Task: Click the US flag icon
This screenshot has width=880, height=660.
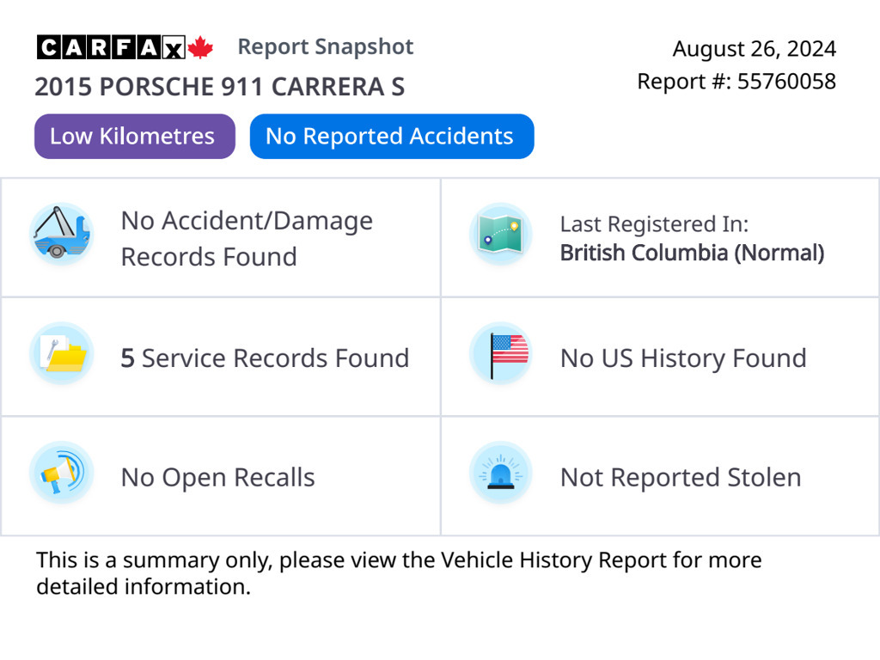Action: click(501, 353)
